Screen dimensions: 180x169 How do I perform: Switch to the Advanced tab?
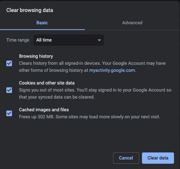point(132,23)
